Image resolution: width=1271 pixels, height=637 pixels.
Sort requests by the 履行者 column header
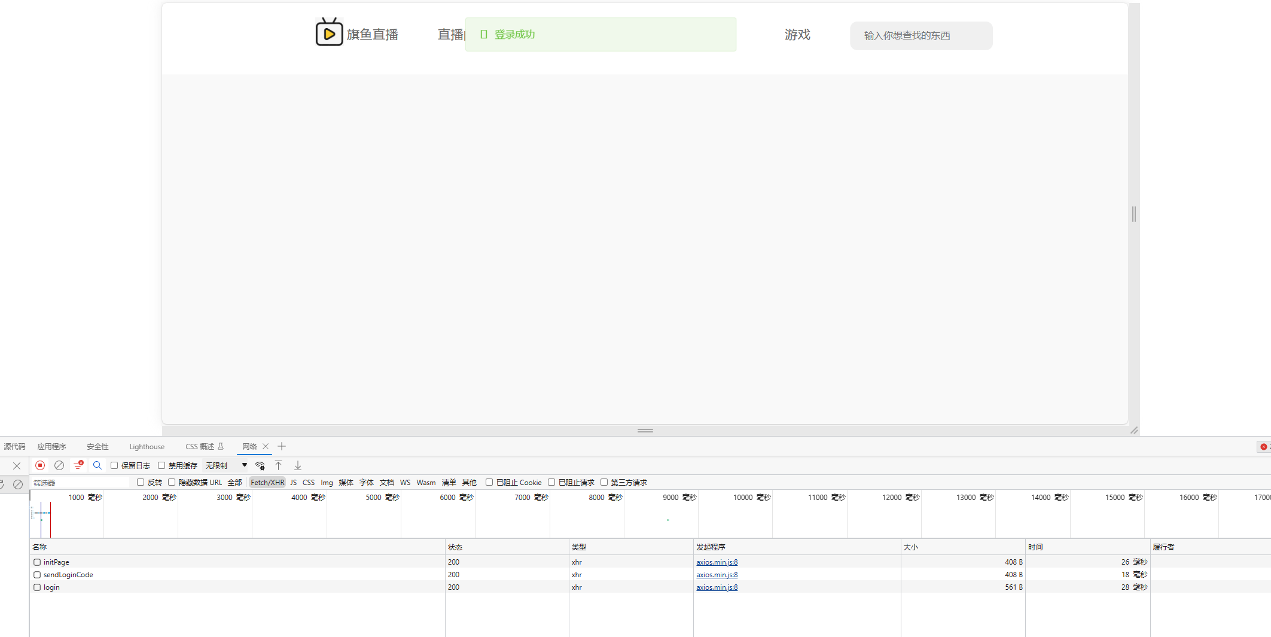tap(1211, 547)
